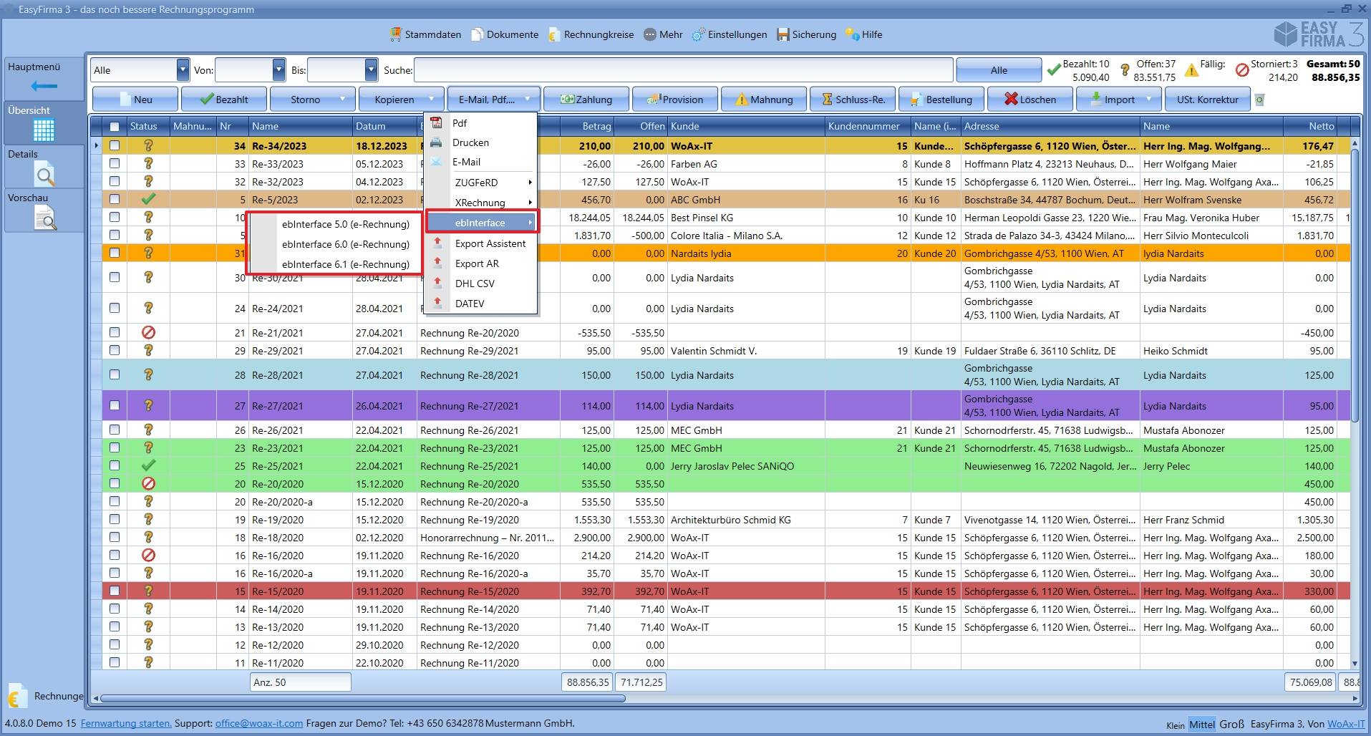Image resolution: width=1371 pixels, height=736 pixels.
Task: Click the Hauptmenü back arrow icon
Action: click(44, 87)
